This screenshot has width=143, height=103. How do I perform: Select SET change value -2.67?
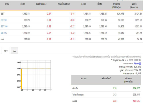click(49, 14)
